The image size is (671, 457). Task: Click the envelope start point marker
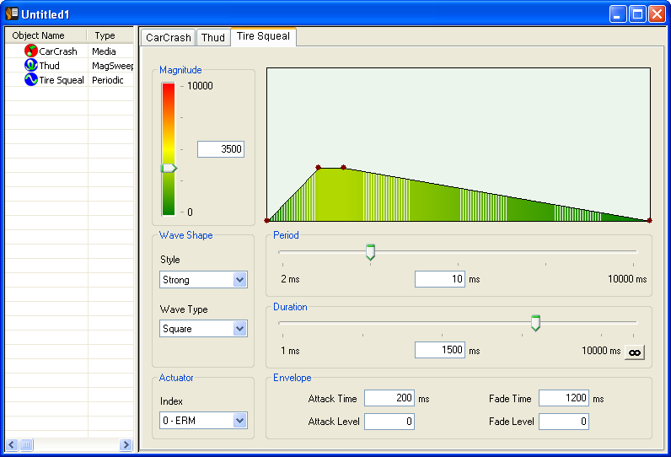pos(267,220)
